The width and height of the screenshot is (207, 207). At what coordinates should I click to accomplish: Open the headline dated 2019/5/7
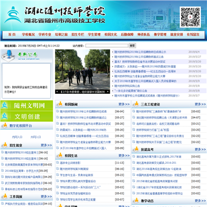coord(147,95)
